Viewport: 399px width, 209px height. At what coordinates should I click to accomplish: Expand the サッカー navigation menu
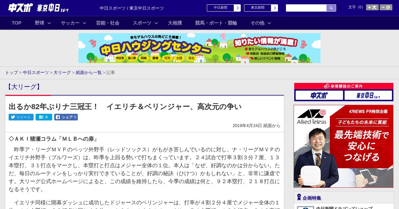pos(73,23)
